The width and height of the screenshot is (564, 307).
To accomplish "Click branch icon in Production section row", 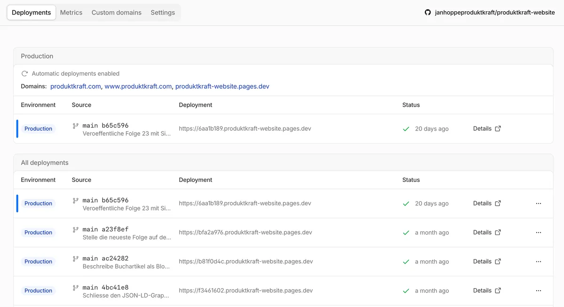I will [75, 126].
